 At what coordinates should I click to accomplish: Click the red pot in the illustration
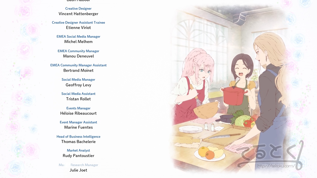(234, 95)
